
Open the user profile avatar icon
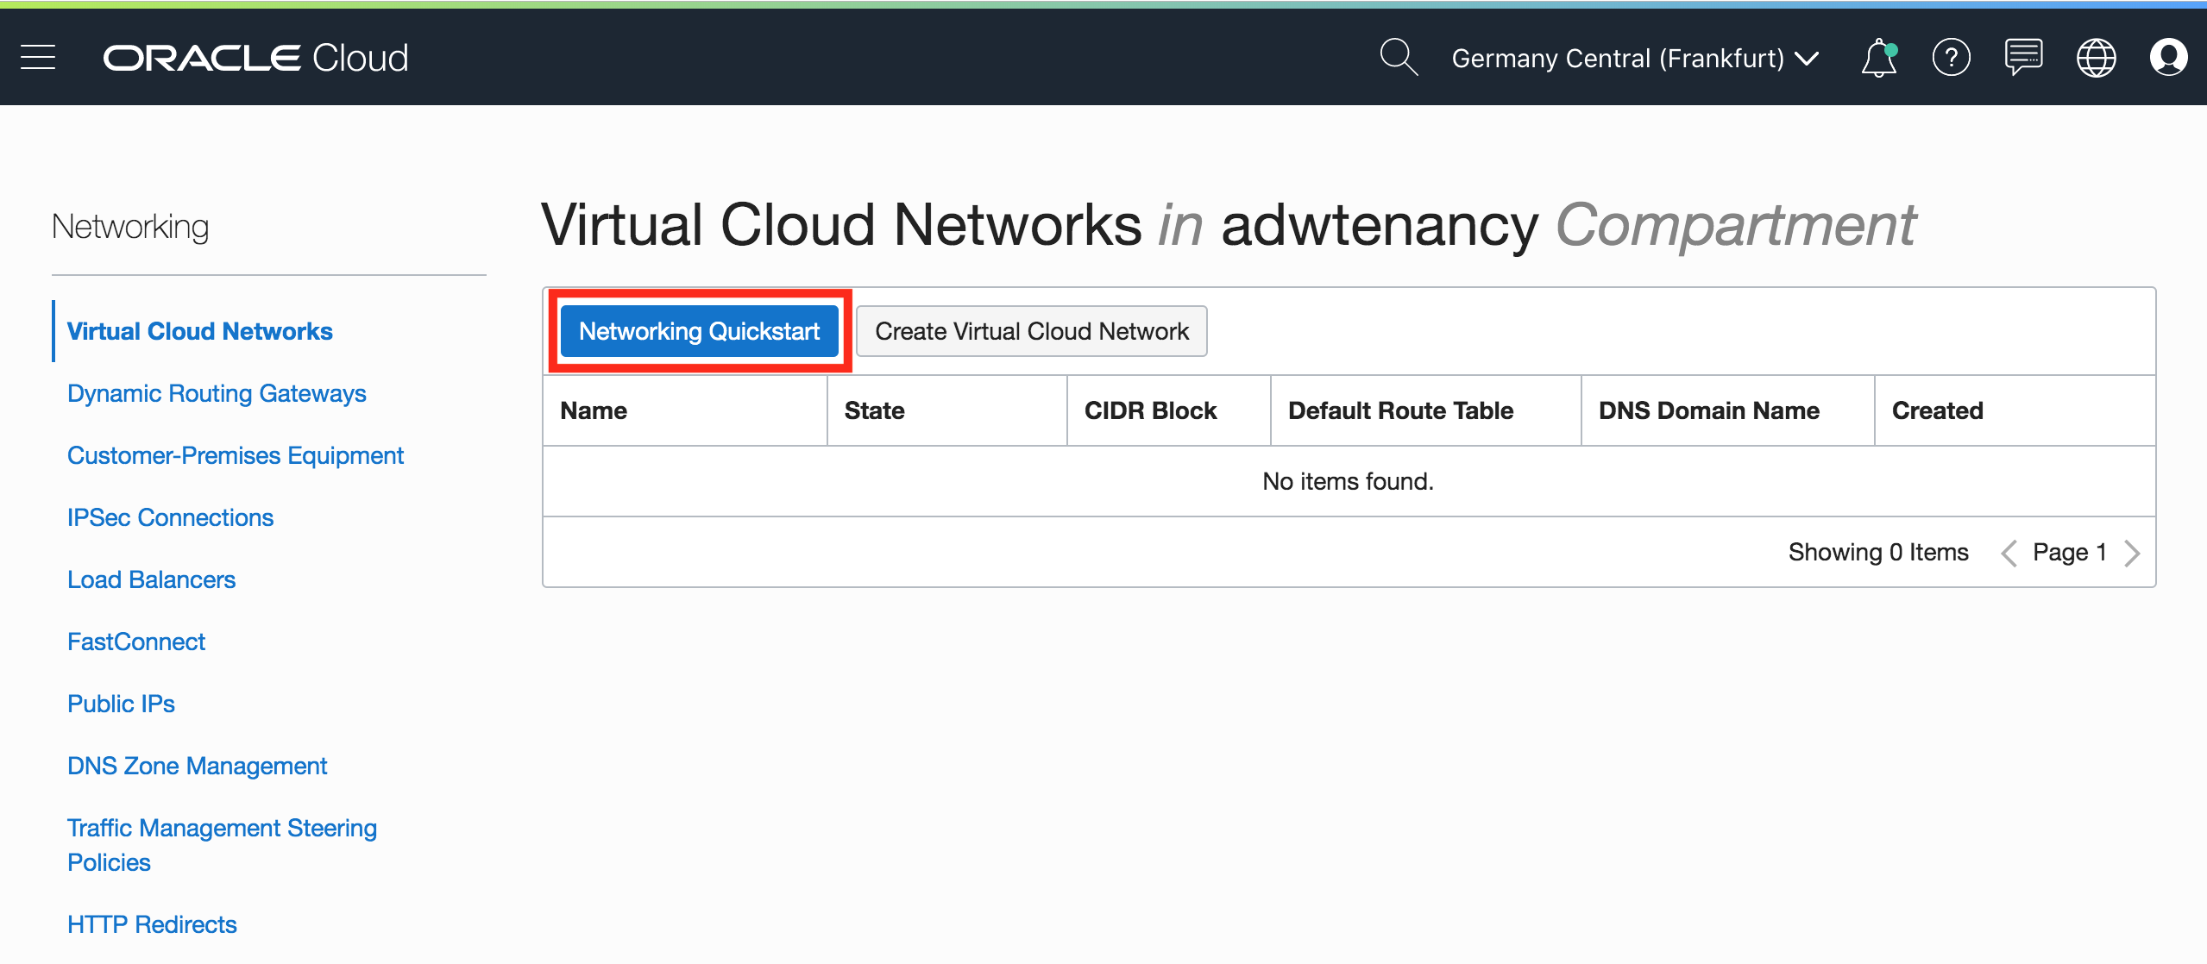point(2168,58)
